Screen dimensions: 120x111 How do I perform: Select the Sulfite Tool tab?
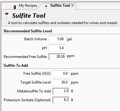point(60,5)
